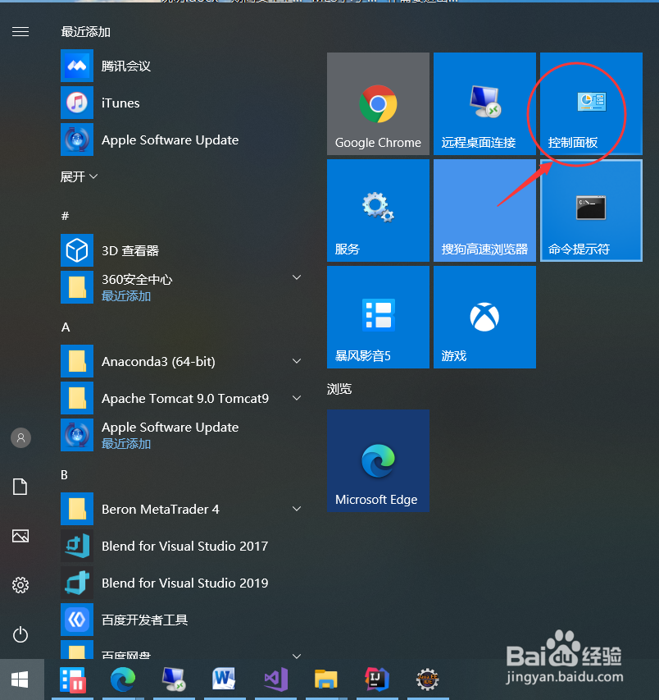Viewport: 659px width, 700px height.
Task: Open the gear-shaped app on taskbar
Action: click(428, 679)
